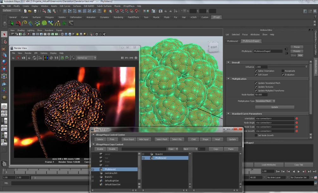The image size is (318, 193).
Task: Click the Select Mesh button
Action: [161, 139]
